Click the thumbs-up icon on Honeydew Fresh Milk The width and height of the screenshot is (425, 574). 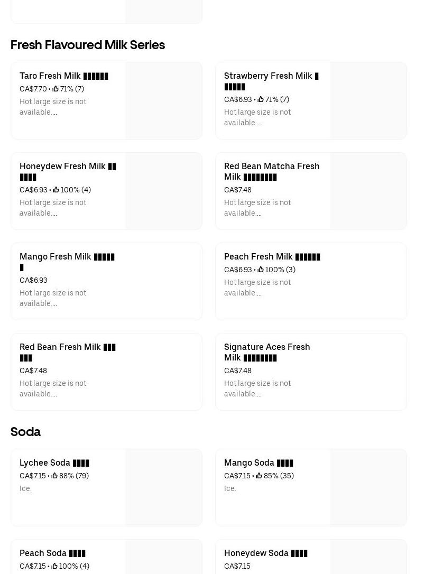(x=56, y=190)
